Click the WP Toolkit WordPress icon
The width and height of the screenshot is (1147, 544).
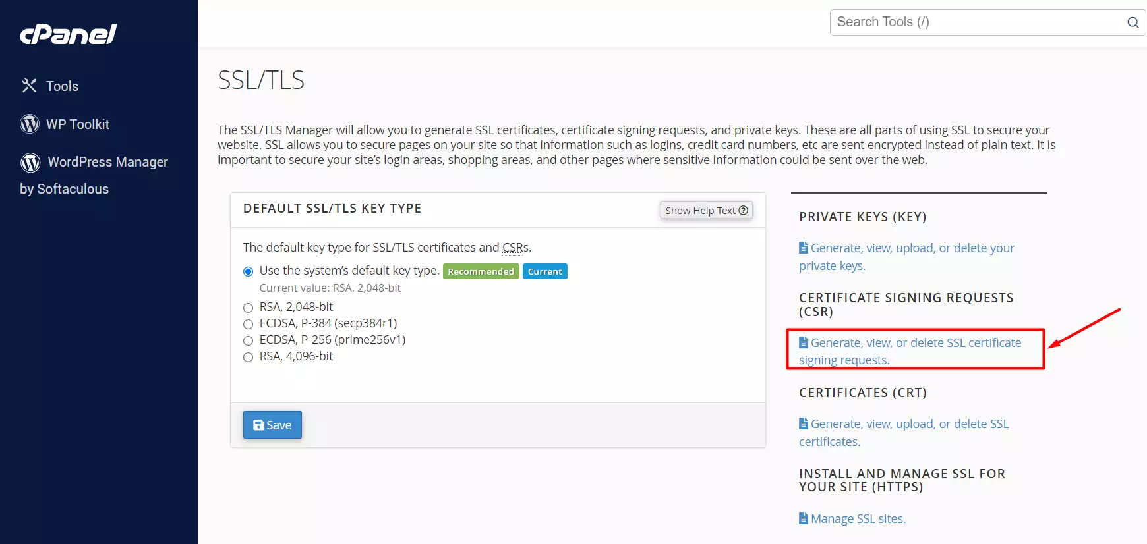click(30, 124)
